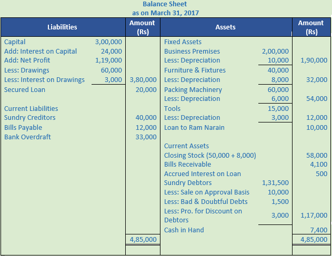Screen dimensions: 332x256
Task: Select net furniture amount '32,000'
Action: coord(317,80)
